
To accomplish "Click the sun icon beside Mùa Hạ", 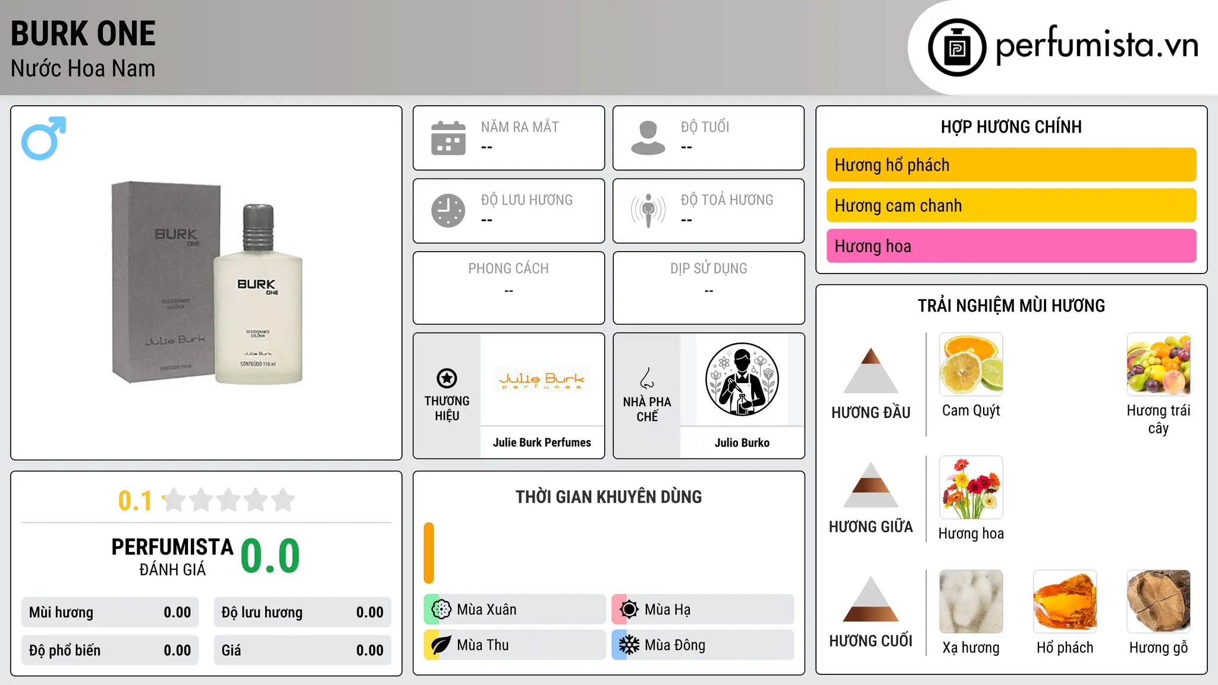I will [x=629, y=609].
